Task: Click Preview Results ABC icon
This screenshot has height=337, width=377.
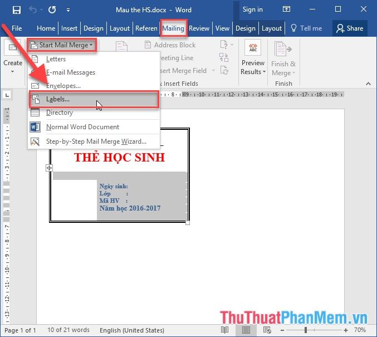Action: [253, 48]
